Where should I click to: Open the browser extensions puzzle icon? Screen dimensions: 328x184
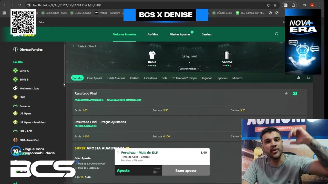(293, 5)
